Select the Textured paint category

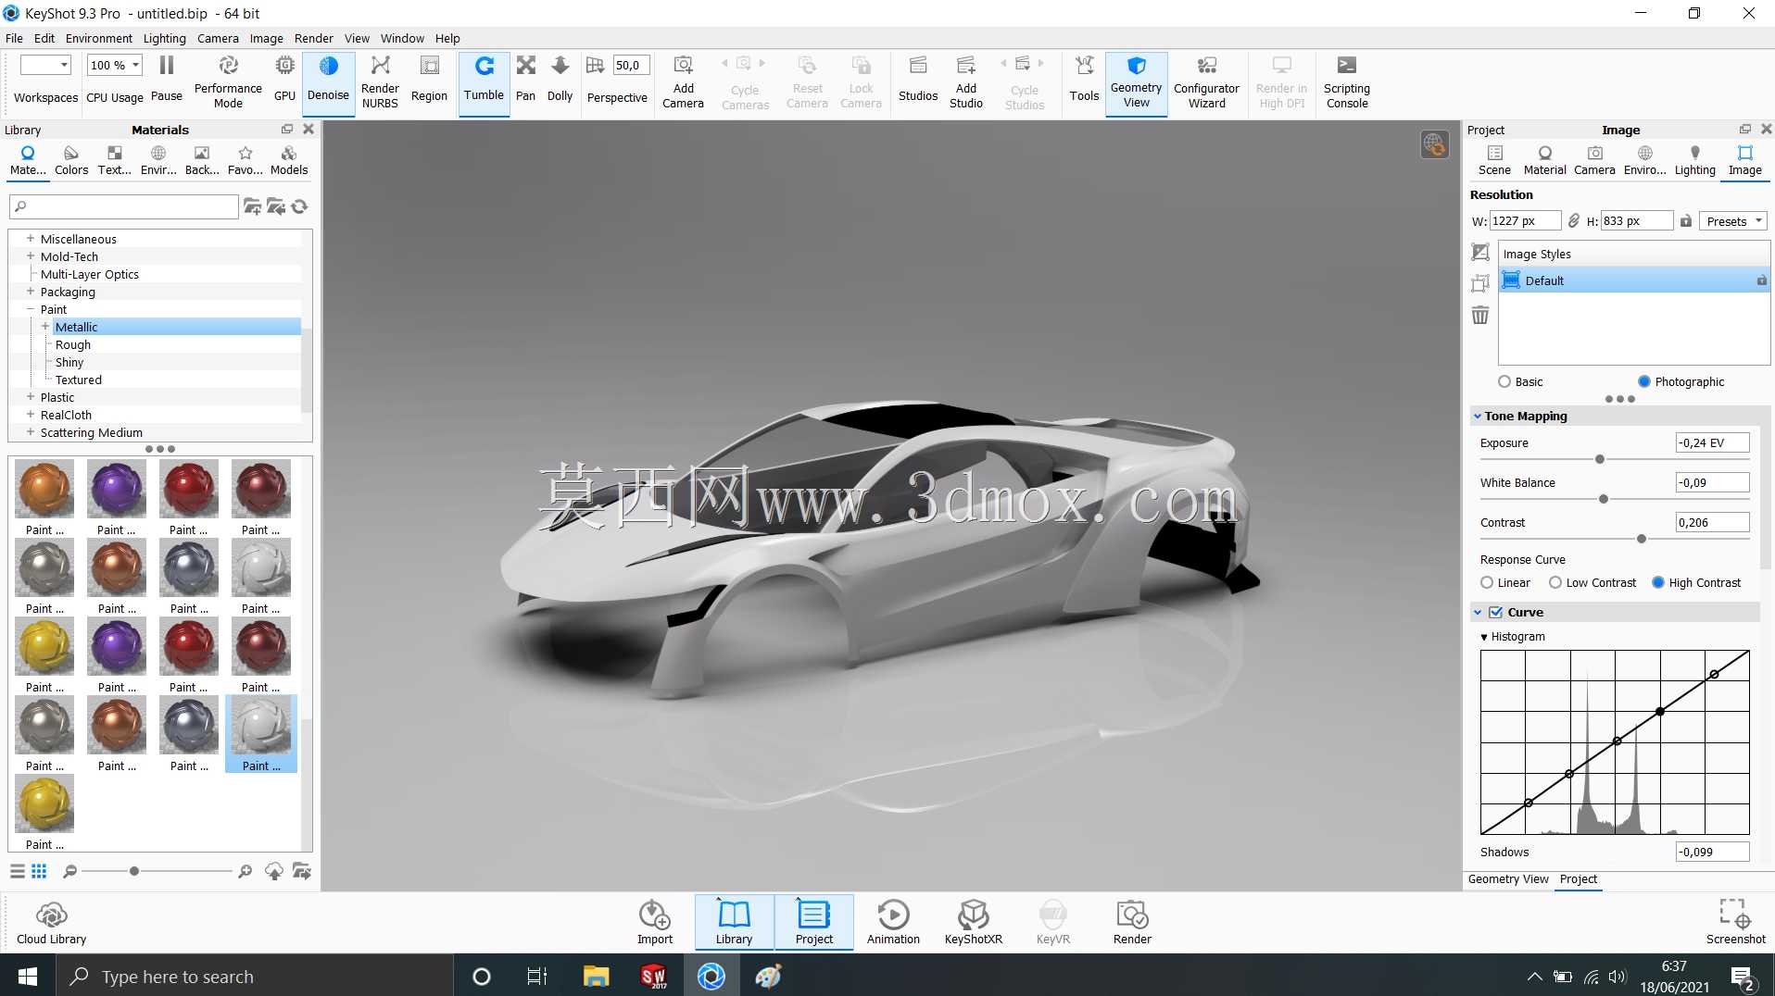(78, 380)
